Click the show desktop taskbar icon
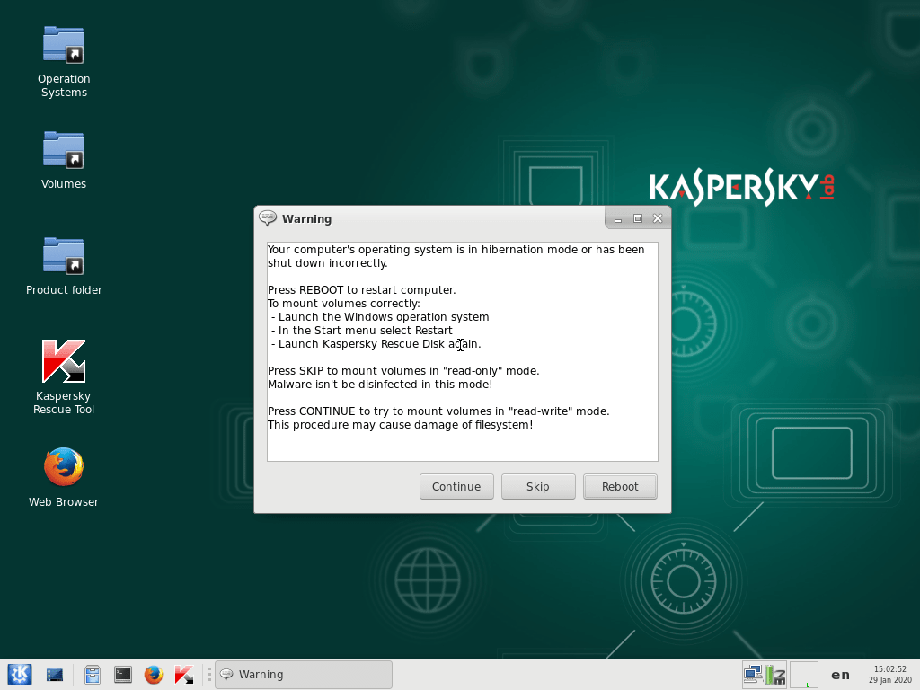The width and height of the screenshot is (920, 690). click(x=55, y=675)
